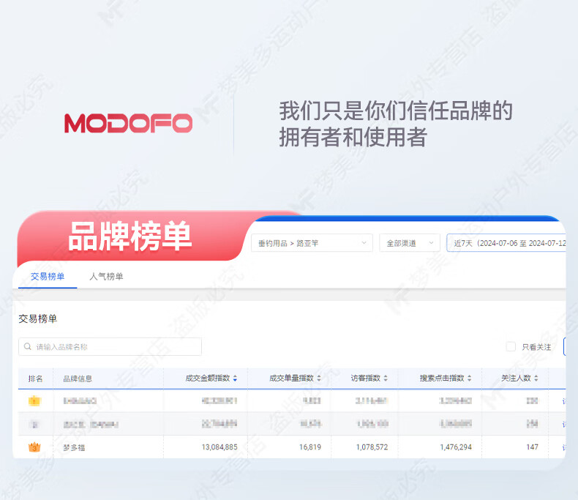The height and width of the screenshot is (500, 578).
Task: Switch to the 人气榜单 tab
Action: [x=107, y=276]
